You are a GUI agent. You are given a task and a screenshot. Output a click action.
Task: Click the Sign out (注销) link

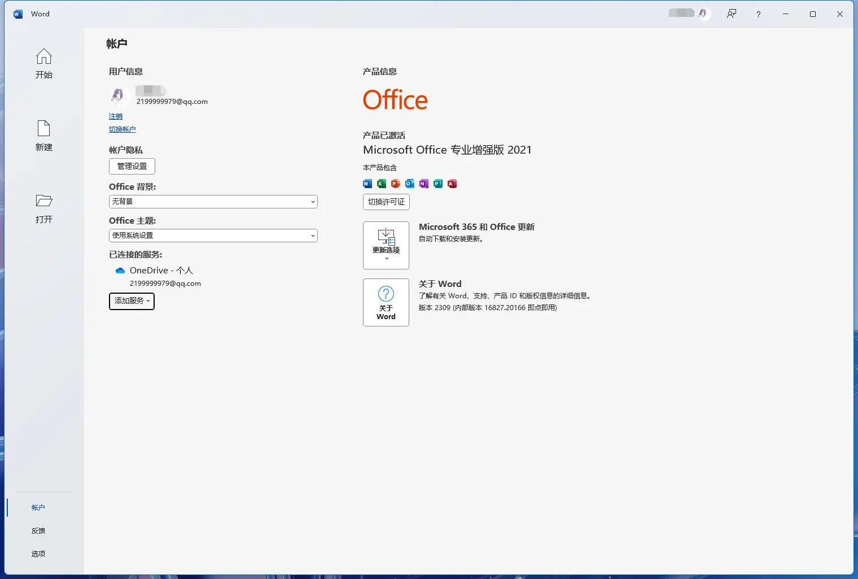pos(116,116)
